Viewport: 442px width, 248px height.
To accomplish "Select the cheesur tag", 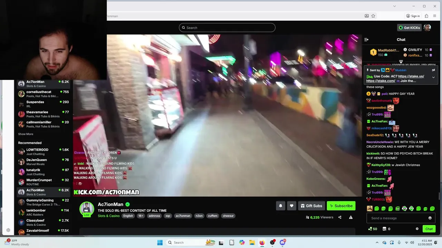I will click(228, 216).
